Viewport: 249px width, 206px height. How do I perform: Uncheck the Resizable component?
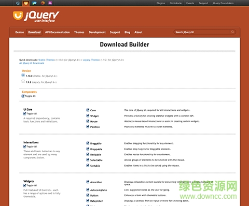click(88, 154)
